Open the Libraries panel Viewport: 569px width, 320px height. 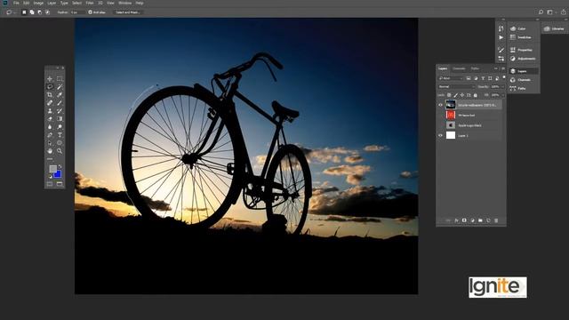[555, 28]
